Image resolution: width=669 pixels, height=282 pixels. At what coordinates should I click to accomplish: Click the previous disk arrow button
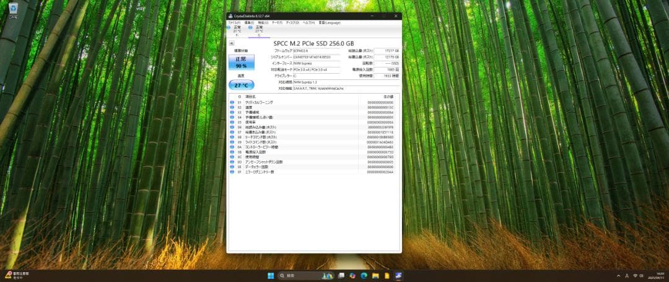pyautogui.click(x=231, y=43)
